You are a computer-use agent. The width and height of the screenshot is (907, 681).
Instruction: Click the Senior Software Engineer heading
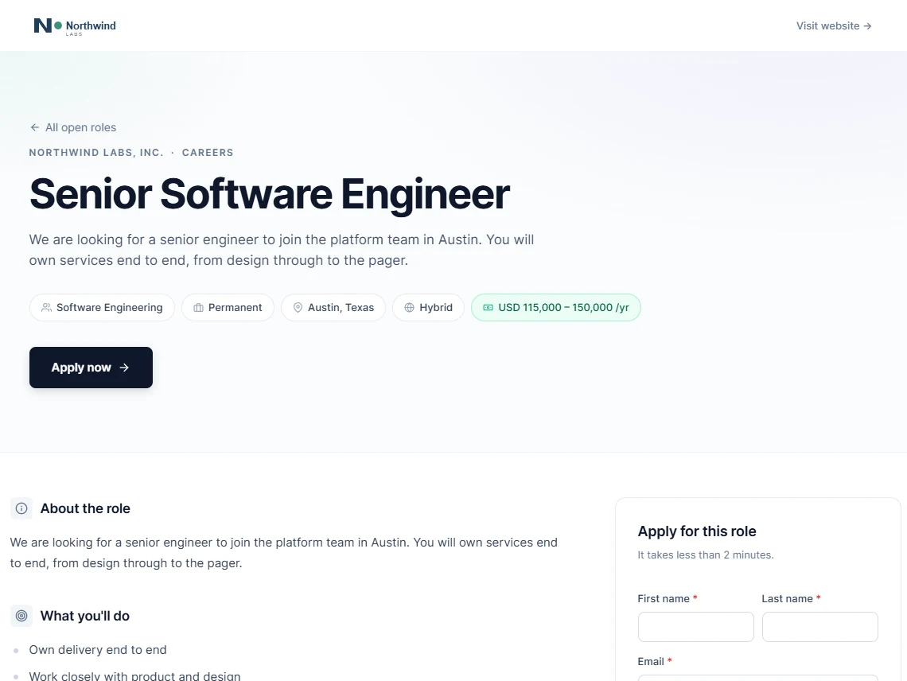270,194
